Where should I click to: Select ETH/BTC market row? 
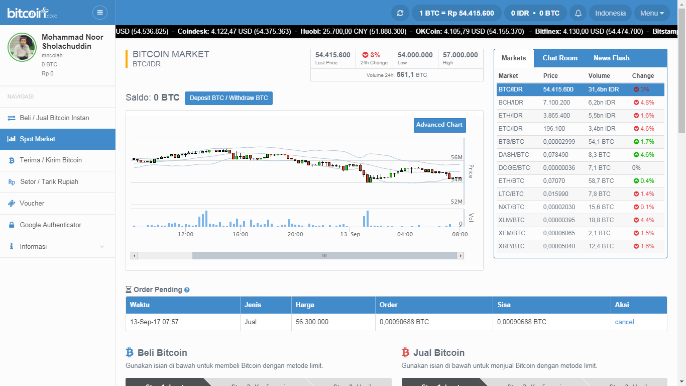coord(581,181)
